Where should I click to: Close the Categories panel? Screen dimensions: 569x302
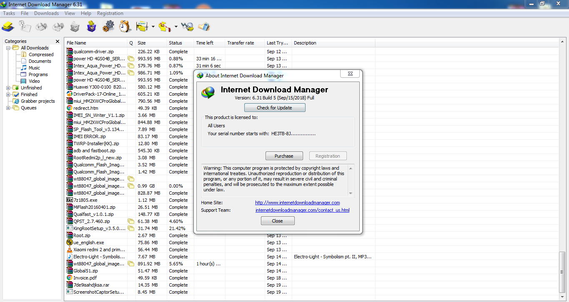[57, 41]
